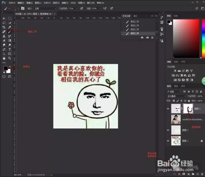This screenshot has height=177, width=205.
Task: Delete current history state
Action: pos(152,37)
